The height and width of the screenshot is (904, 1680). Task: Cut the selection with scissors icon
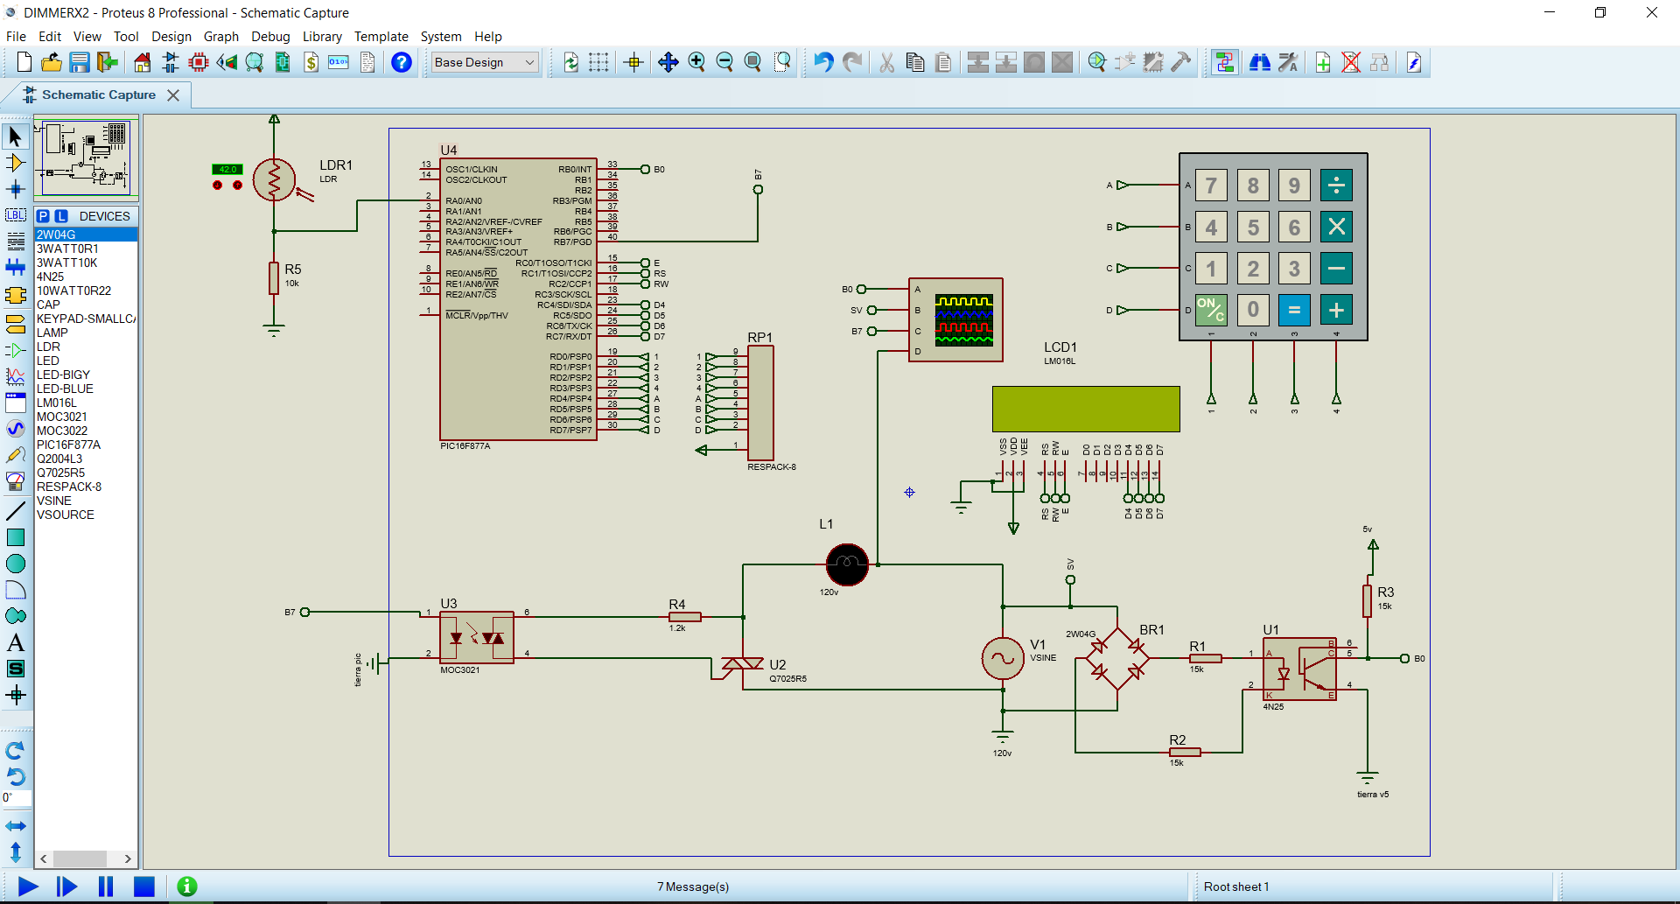point(886,62)
